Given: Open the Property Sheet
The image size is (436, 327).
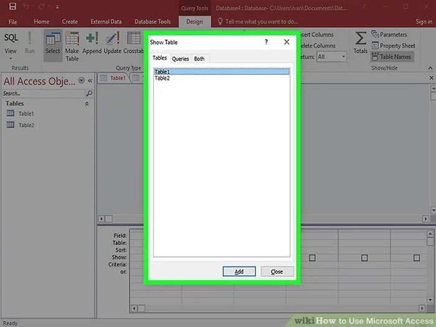Looking at the screenshot, I should [393, 45].
